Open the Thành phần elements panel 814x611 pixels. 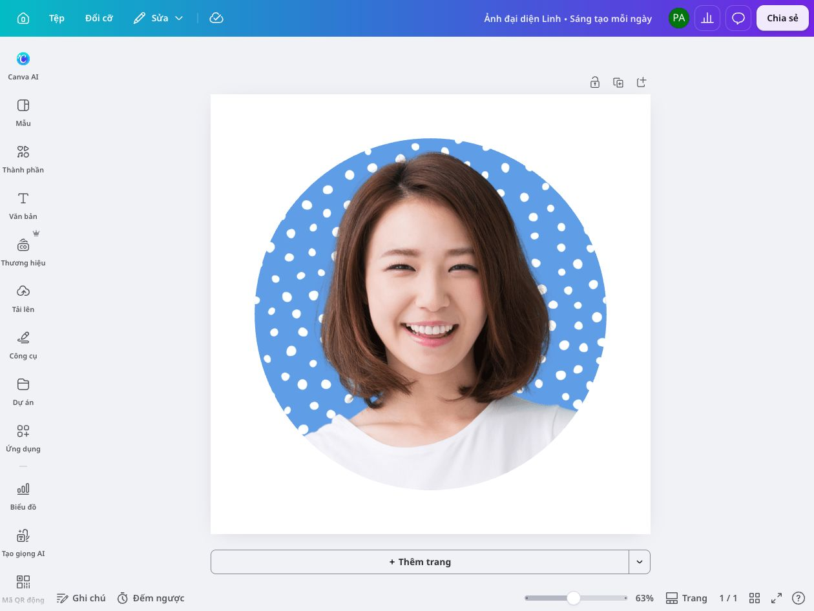(23, 159)
